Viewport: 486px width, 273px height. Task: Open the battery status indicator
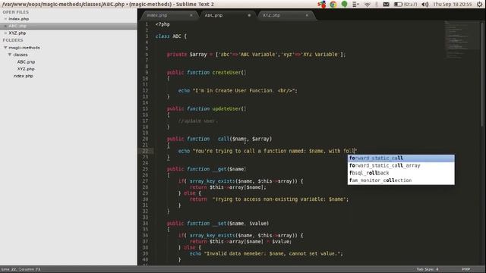406,5
